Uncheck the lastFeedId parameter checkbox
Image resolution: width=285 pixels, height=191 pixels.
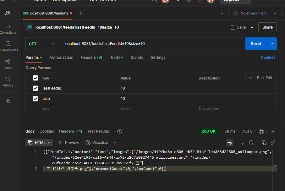point(36,88)
